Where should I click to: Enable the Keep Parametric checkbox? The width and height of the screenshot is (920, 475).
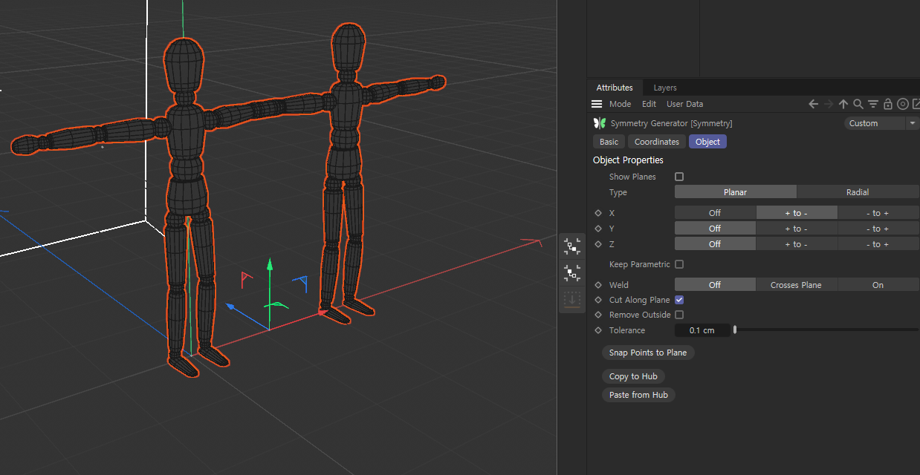pyautogui.click(x=679, y=264)
